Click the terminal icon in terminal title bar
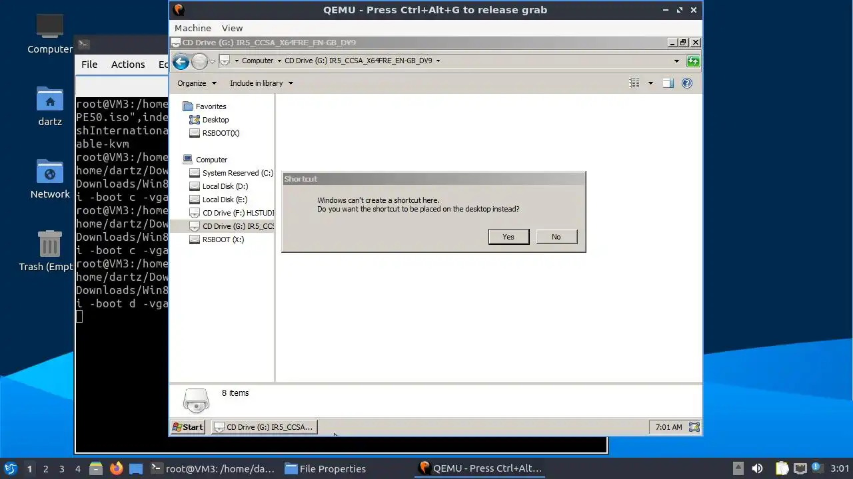 [83, 44]
